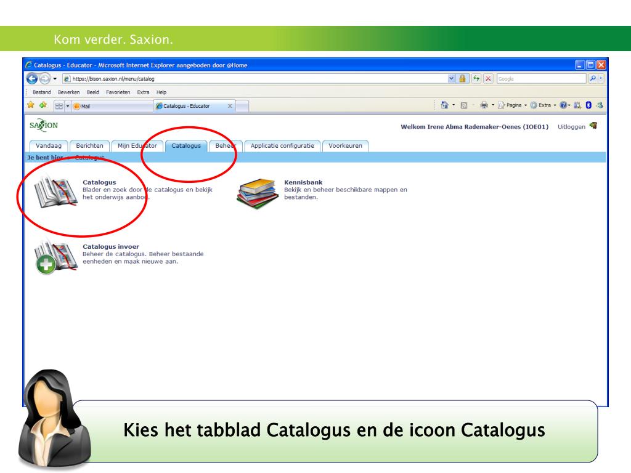Click the Kennisbank heading link
This screenshot has width=631, height=473.
pos(303,182)
